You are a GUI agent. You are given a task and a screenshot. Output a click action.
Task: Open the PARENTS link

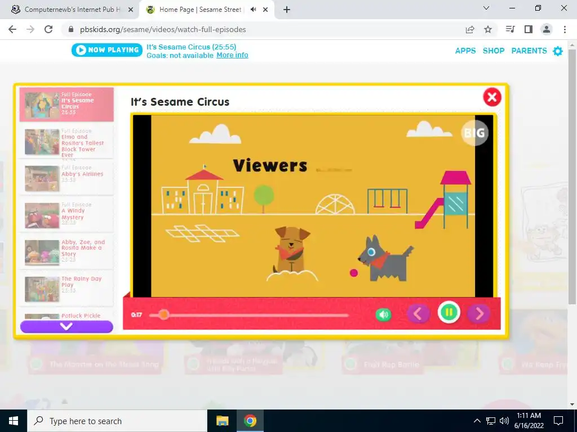[x=529, y=51]
